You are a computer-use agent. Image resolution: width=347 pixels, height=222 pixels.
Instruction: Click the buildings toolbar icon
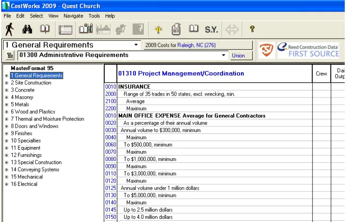point(86,29)
